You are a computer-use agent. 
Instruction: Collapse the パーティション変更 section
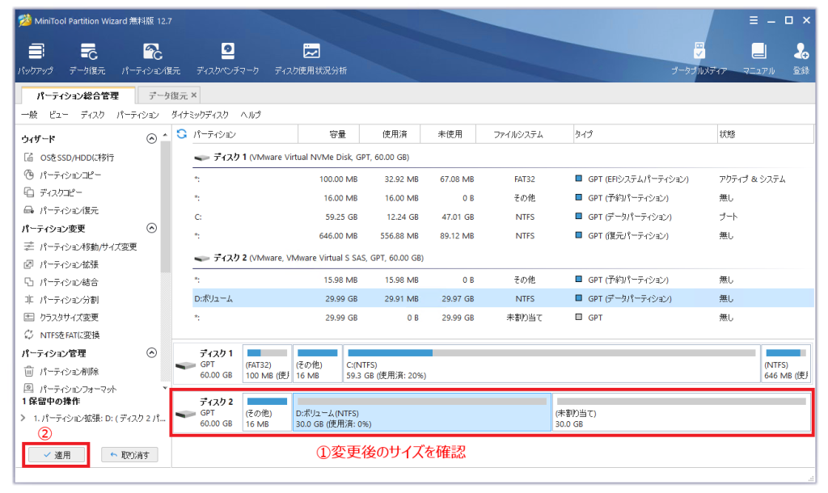pos(151,228)
